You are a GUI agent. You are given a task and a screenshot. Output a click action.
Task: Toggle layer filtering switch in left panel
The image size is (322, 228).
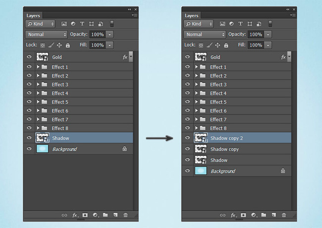[x=112, y=24]
